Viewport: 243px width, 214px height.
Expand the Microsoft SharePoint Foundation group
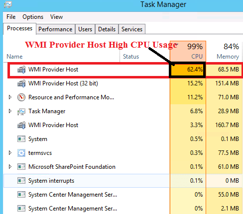(x=10, y=167)
